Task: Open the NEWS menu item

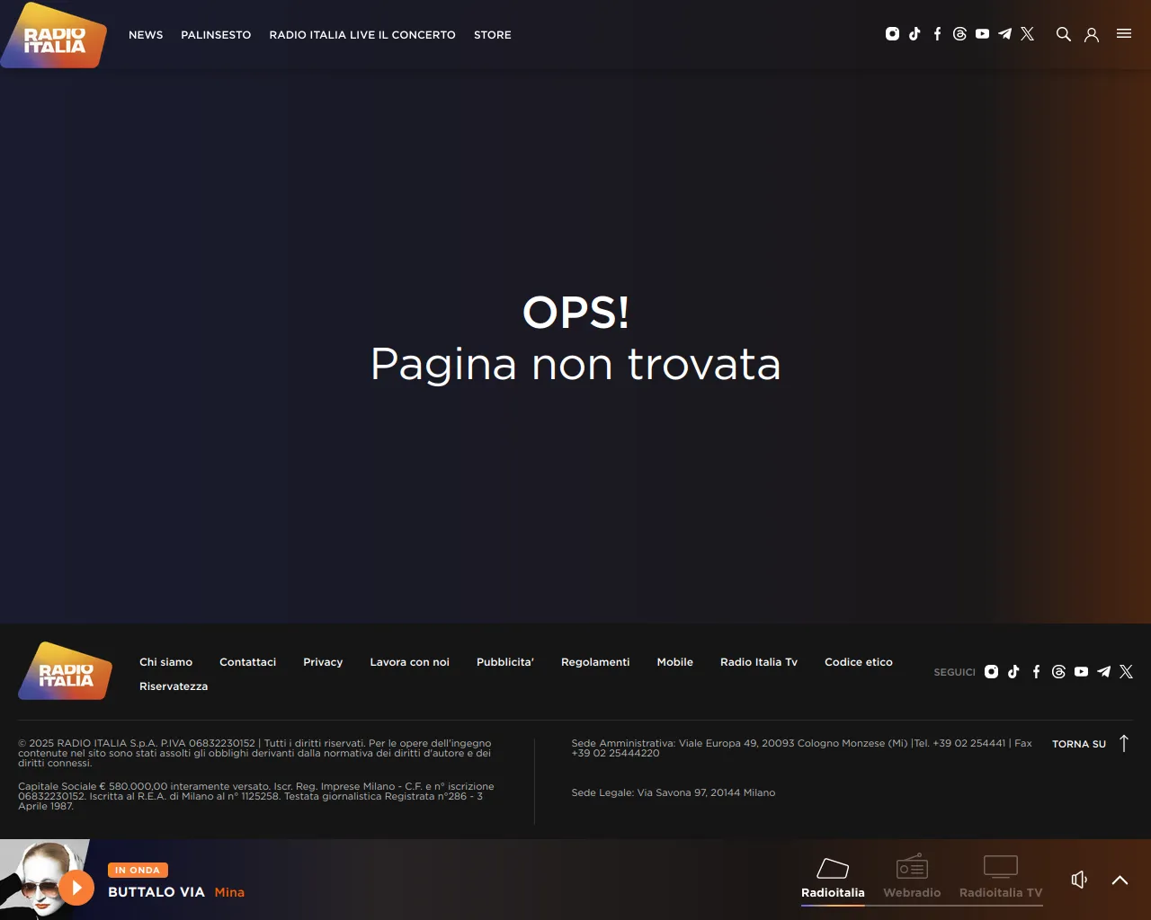Action: coord(146,35)
